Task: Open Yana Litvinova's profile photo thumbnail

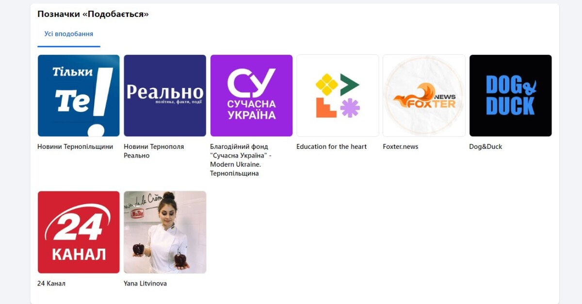Action: click(x=165, y=232)
